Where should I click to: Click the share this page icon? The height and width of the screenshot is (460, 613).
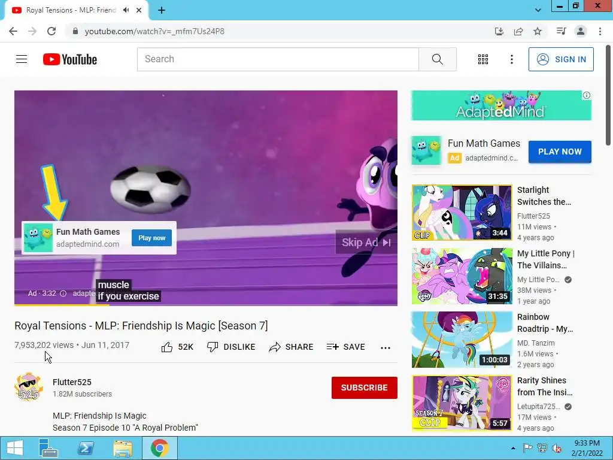point(518,31)
